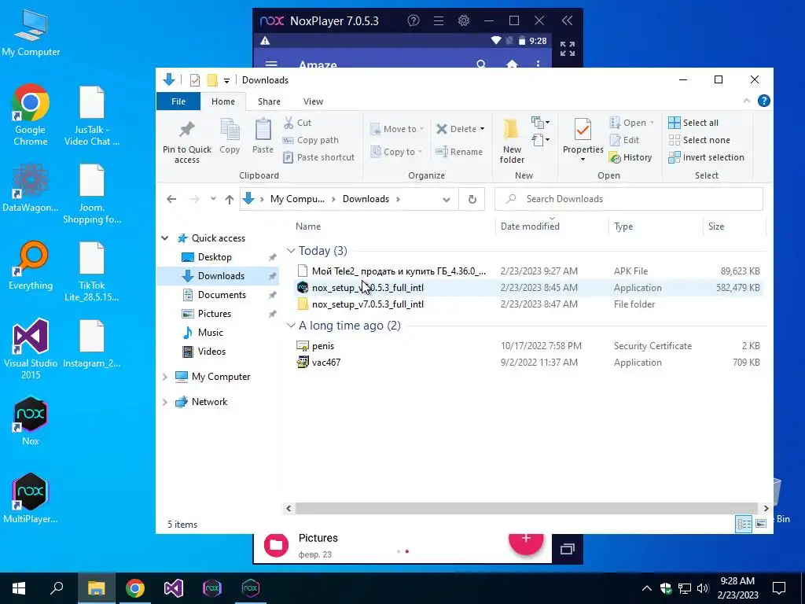805x604 pixels.
Task: Switch to large icons view button
Action: pyautogui.click(x=761, y=523)
